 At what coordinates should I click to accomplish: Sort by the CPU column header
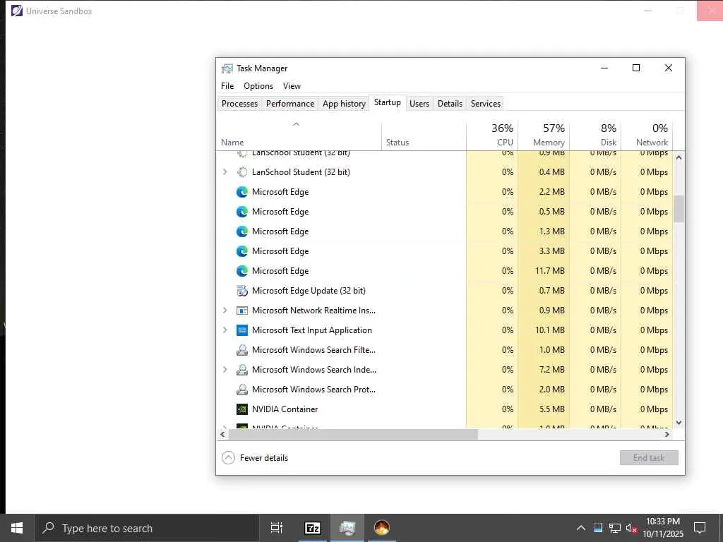492,135
